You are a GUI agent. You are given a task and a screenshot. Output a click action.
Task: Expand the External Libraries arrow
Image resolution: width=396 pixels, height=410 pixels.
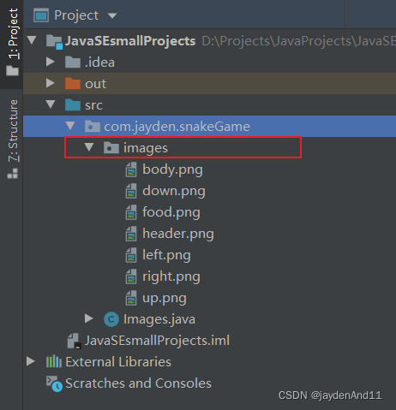click(x=31, y=361)
